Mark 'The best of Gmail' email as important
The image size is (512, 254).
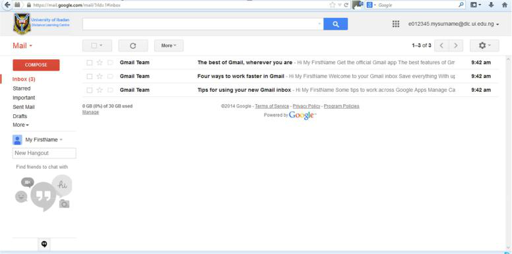[x=110, y=63]
